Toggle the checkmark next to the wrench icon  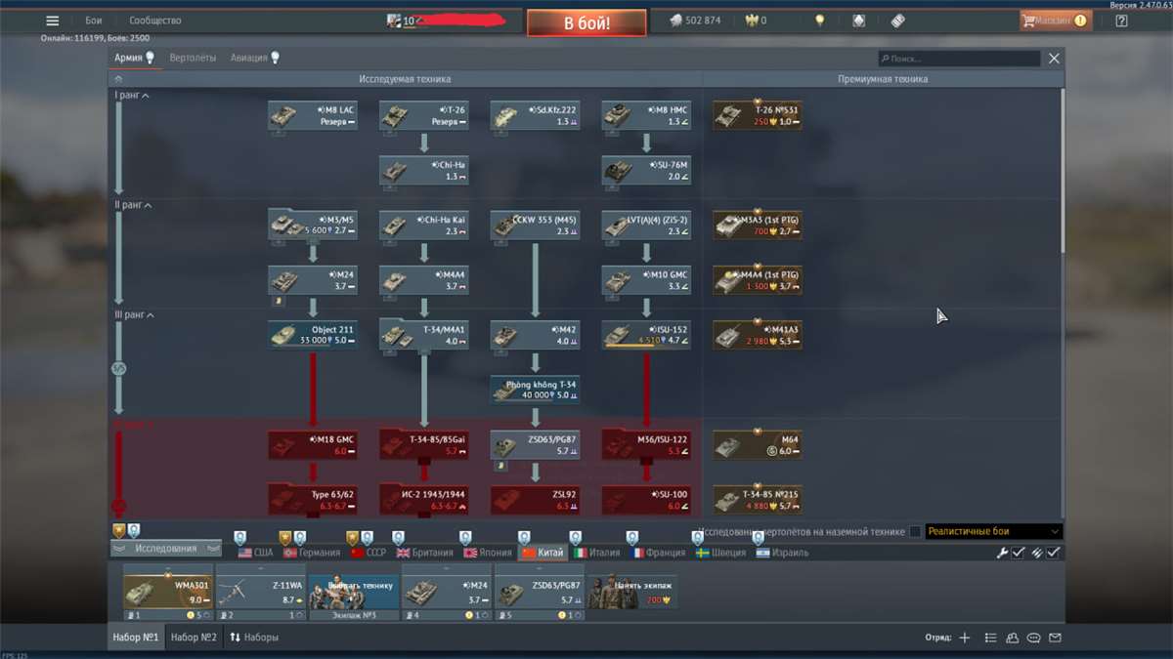[1019, 553]
